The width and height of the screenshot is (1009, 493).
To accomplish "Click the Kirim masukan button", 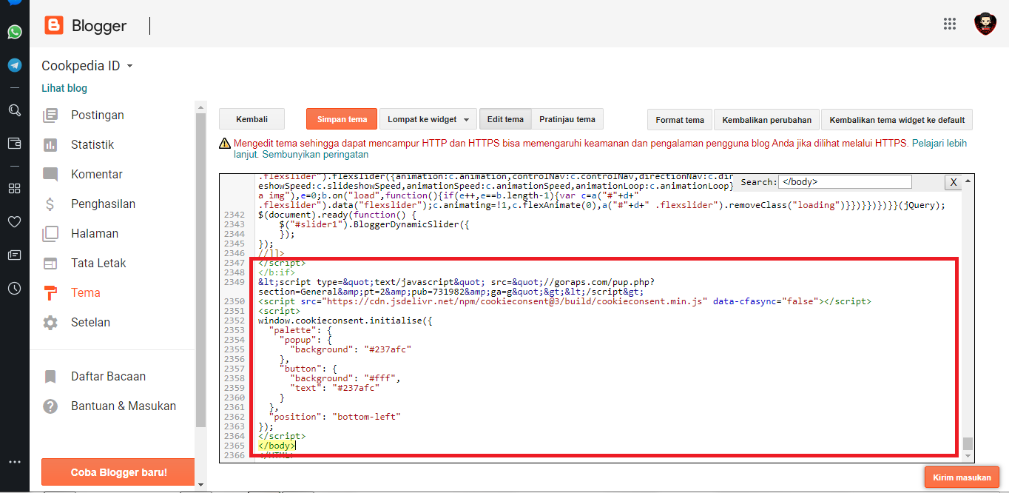I will [962, 477].
